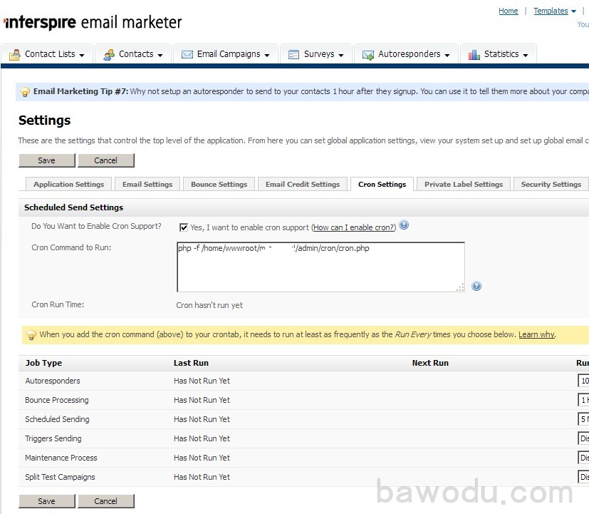This screenshot has width=589, height=514.
Task: Click the Interspire email marketer logo
Action: click(93, 23)
